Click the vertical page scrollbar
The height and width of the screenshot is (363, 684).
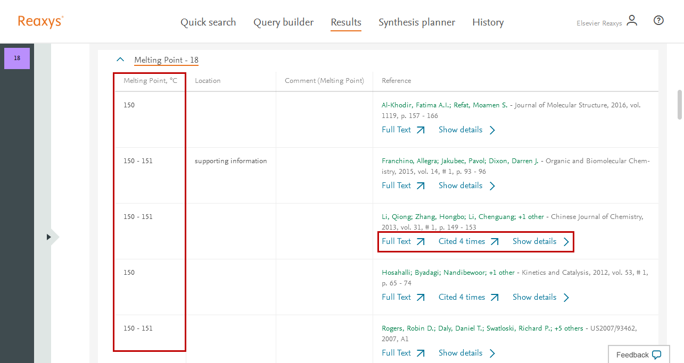[679, 105]
